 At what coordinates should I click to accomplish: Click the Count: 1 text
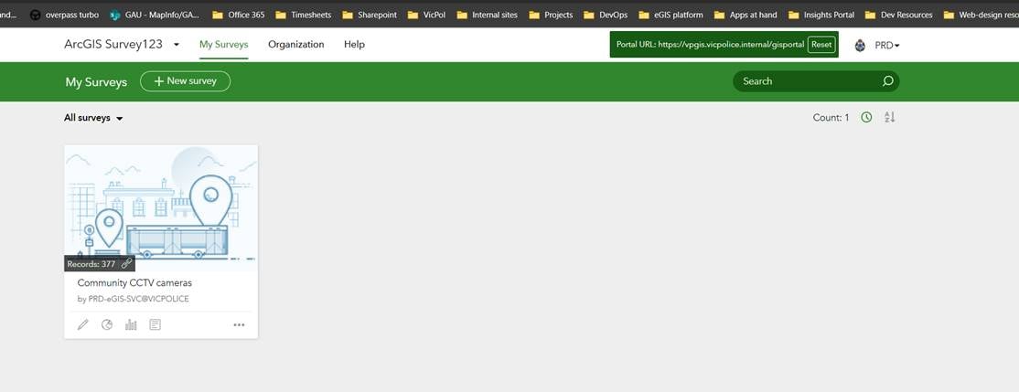(831, 118)
